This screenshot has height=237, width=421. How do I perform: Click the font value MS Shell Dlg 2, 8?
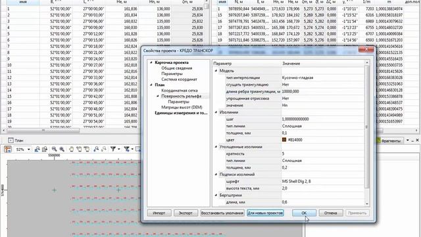(x=322, y=182)
